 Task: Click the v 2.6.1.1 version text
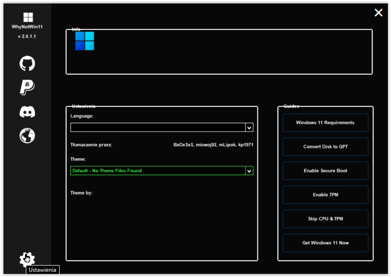[27, 37]
